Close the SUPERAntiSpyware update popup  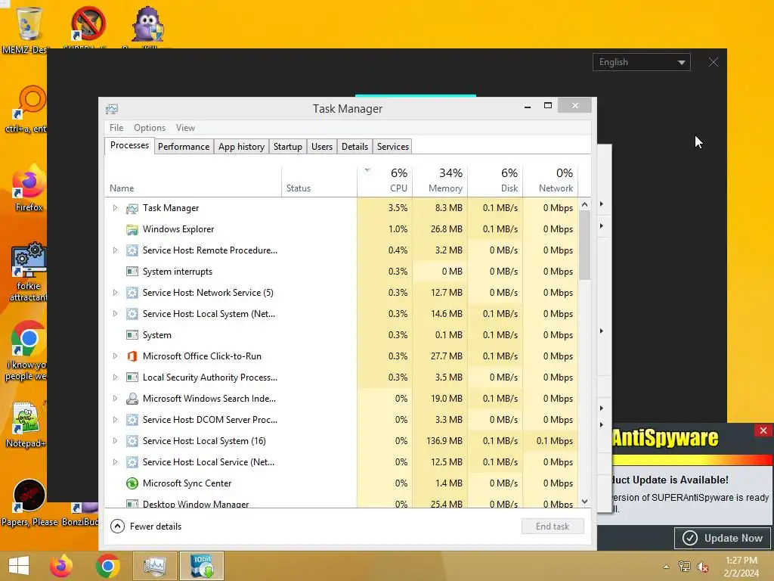[x=763, y=430]
